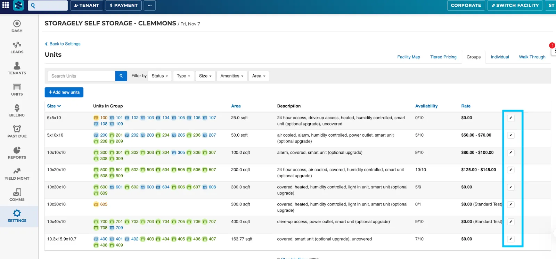Switch to the Tiered Pricing tab
Screen dimensions: 556x259
[443, 57]
